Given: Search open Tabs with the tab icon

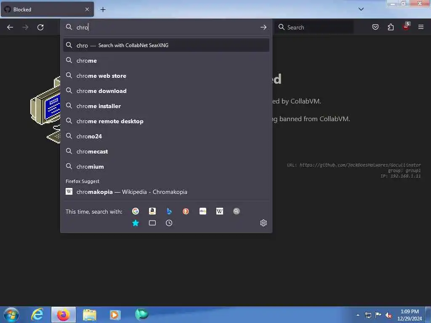Looking at the screenshot, I should click(152, 223).
